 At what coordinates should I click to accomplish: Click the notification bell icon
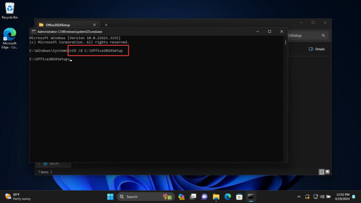click(x=353, y=196)
